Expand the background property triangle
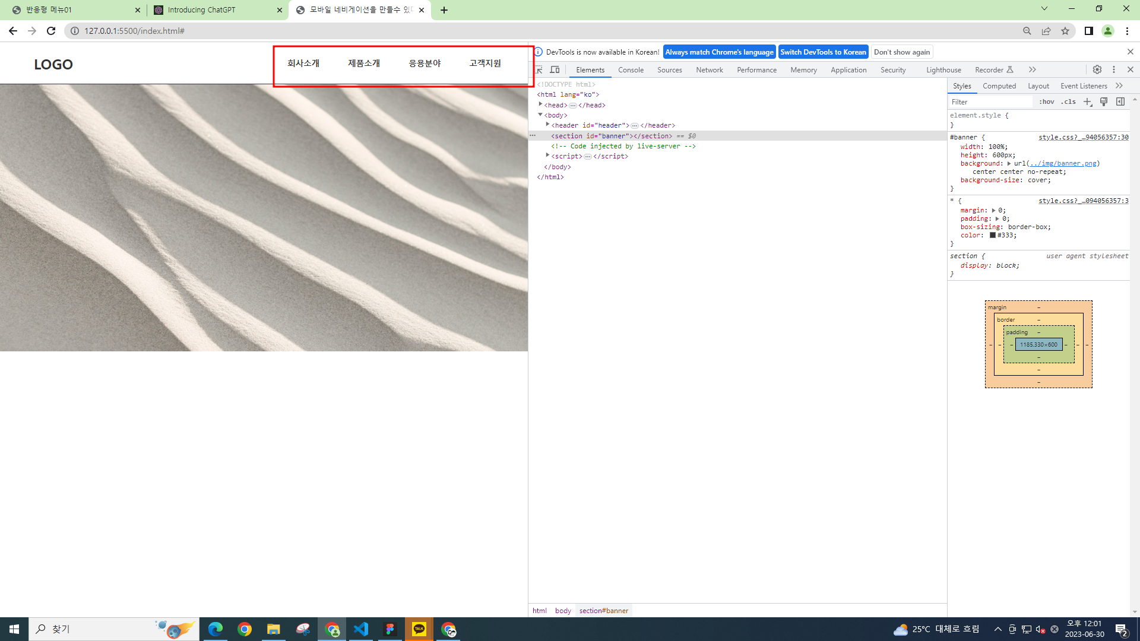Image resolution: width=1140 pixels, height=641 pixels. (x=1009, y=163)
